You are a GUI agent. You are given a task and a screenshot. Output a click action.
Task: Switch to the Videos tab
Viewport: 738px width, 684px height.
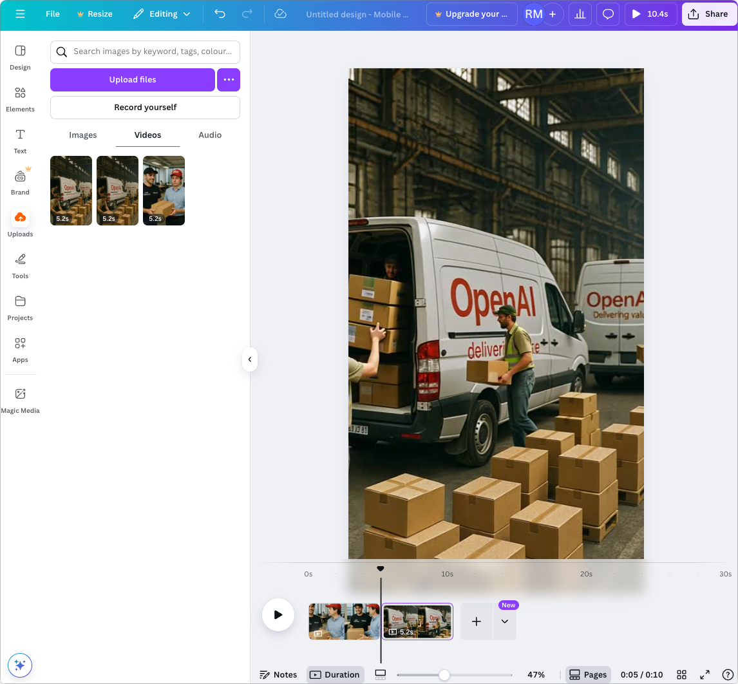pos(147,135)
